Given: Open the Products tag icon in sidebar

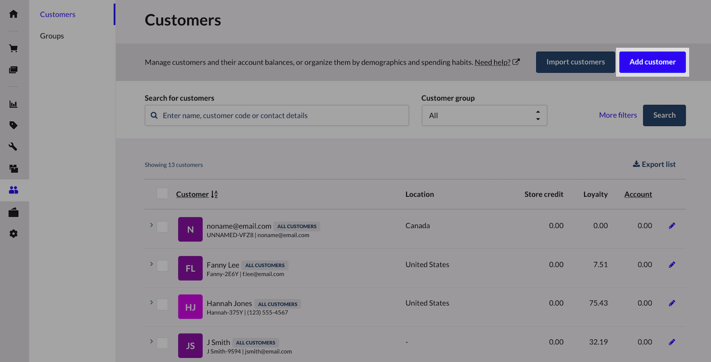Looking at the screenshot, I should point(14,125).
